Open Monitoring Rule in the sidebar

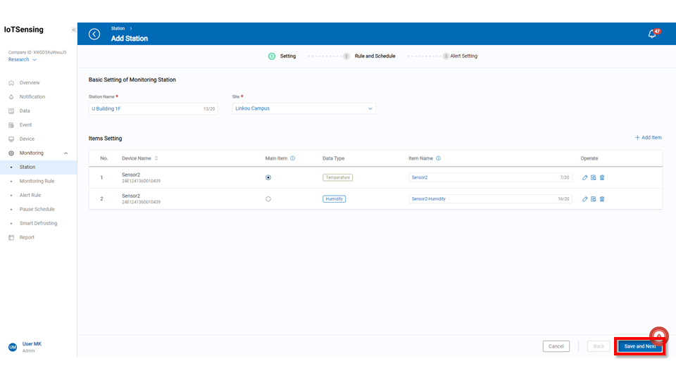37,181
